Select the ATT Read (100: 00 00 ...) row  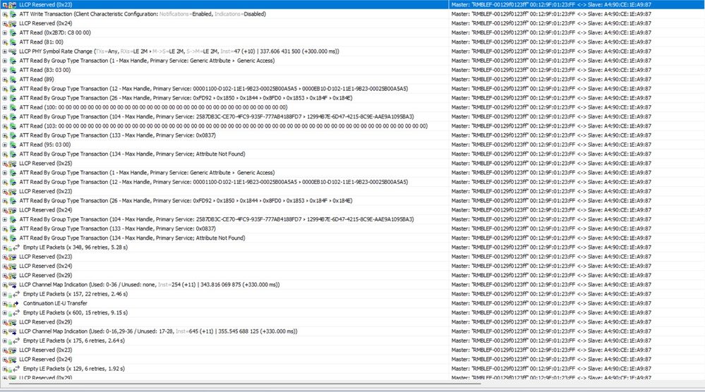tap(353, 107)
